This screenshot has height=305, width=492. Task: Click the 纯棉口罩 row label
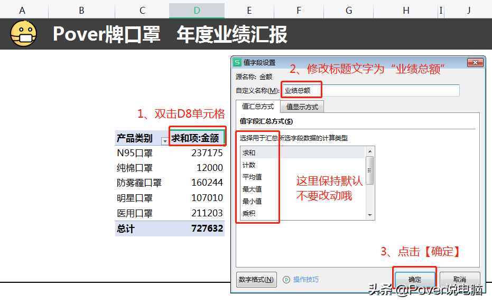tap(135, 168)
